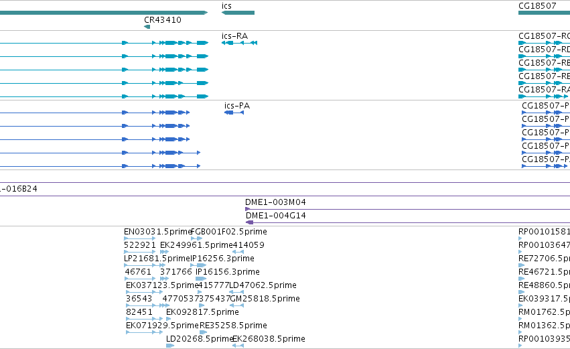Click the IP16156.3prime EST label

(x=228, y=272)
